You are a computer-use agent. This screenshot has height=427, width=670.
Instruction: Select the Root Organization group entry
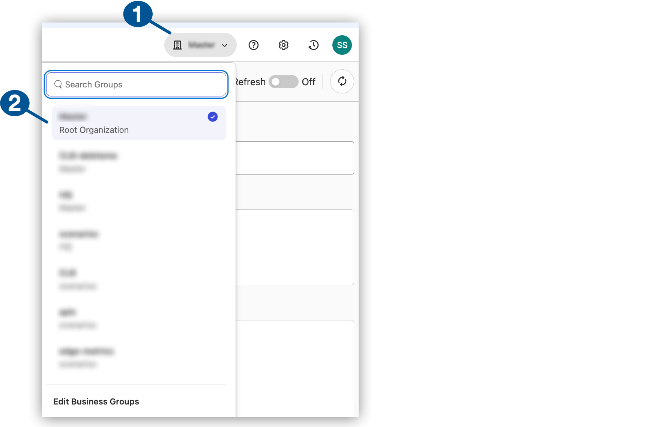pos(139,123)
